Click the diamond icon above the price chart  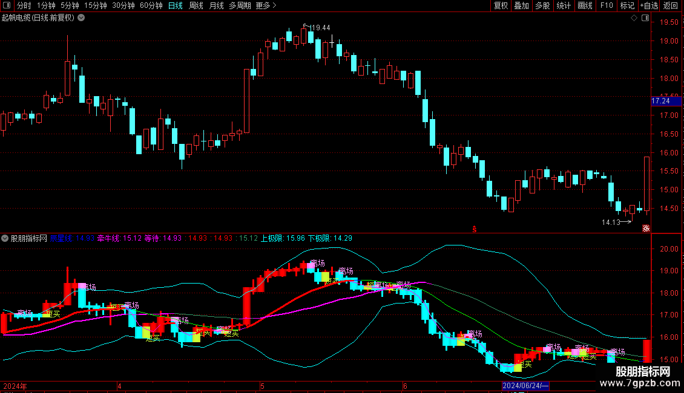634,18
